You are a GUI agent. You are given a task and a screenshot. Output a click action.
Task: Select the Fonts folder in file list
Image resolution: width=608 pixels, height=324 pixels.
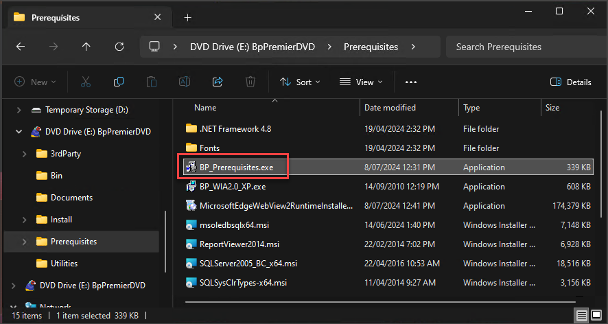(210, 148)
